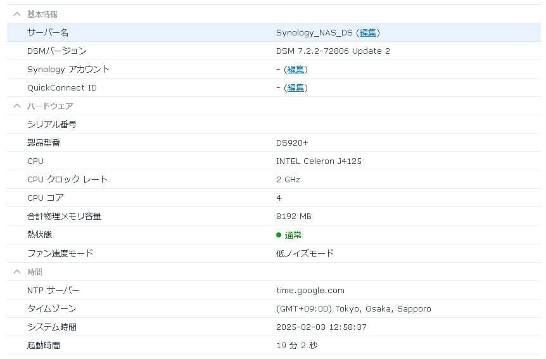Select the CPU core count 4

pyautogui.click(x=279, y=198)
